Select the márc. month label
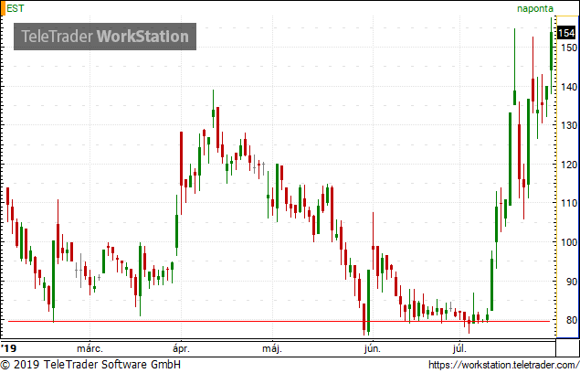The width and height of the screenshot is (580, 373). click(90, 349)
